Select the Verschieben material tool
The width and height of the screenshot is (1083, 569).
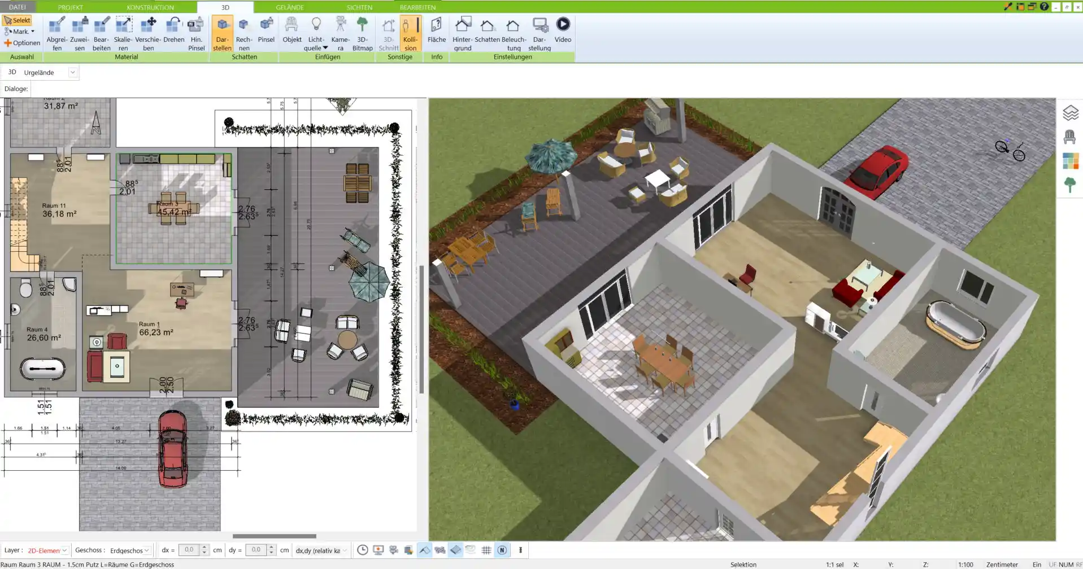tap(148, 34)
